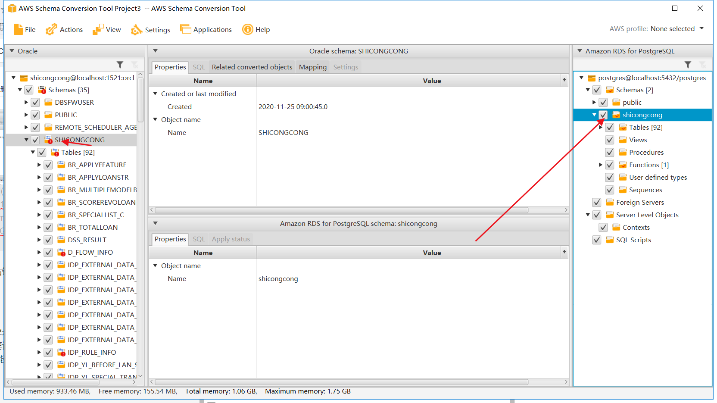717x403 pixels.
Task: Click the plus button in Oracle properties header
Action: (564, 80)
